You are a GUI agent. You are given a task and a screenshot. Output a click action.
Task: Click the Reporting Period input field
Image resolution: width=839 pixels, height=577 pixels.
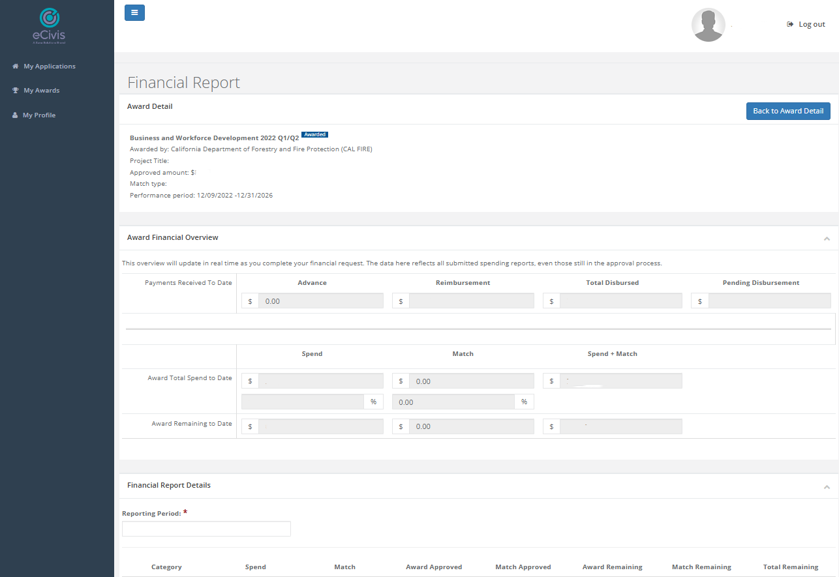point(206,529)
